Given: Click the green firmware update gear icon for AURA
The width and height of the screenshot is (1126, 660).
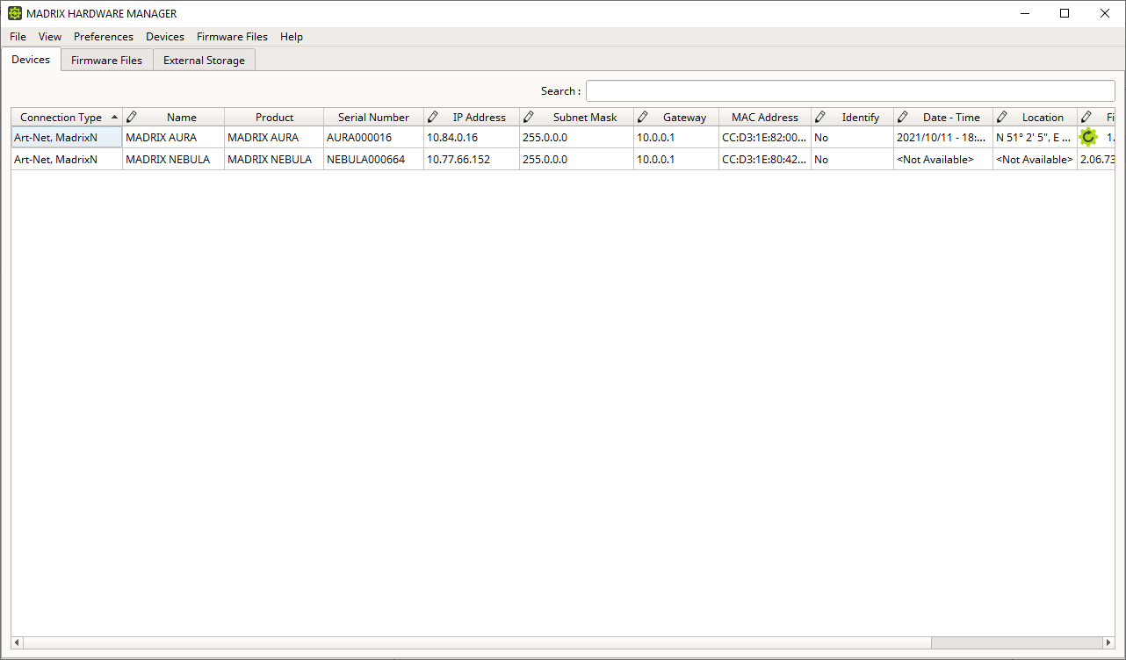Looking at the screenshot, I should [x=1088, y=137].
